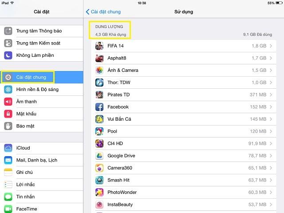
Task: Tap the Mail envelope icon
Action: pos(8,160)
